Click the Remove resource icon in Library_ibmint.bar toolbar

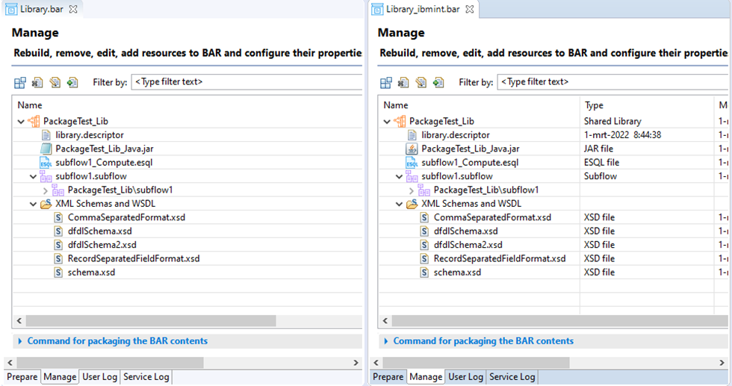[403, 83]
